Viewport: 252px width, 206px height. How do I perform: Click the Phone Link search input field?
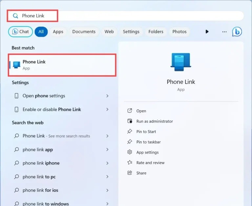pos(125,16)
